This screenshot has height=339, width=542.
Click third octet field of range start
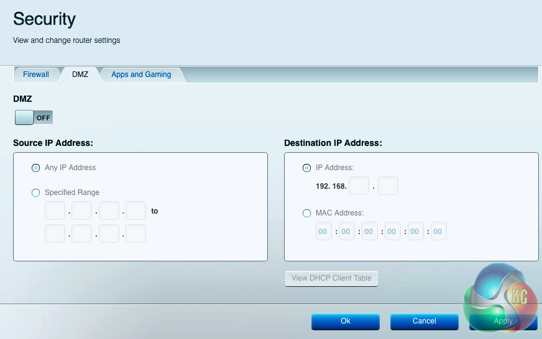pos(109,210)
